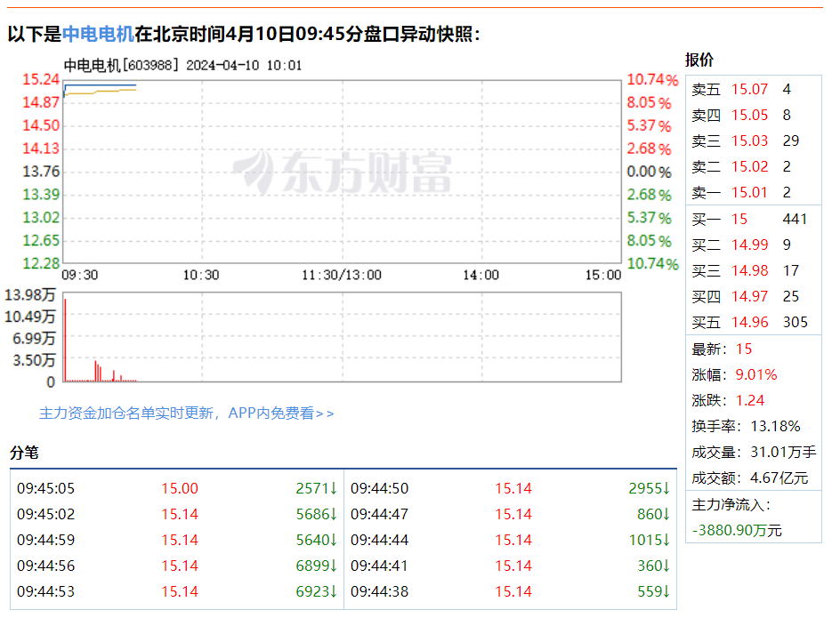
Task: Click the 3.50万 volume axis label
Action: point(35,360)
